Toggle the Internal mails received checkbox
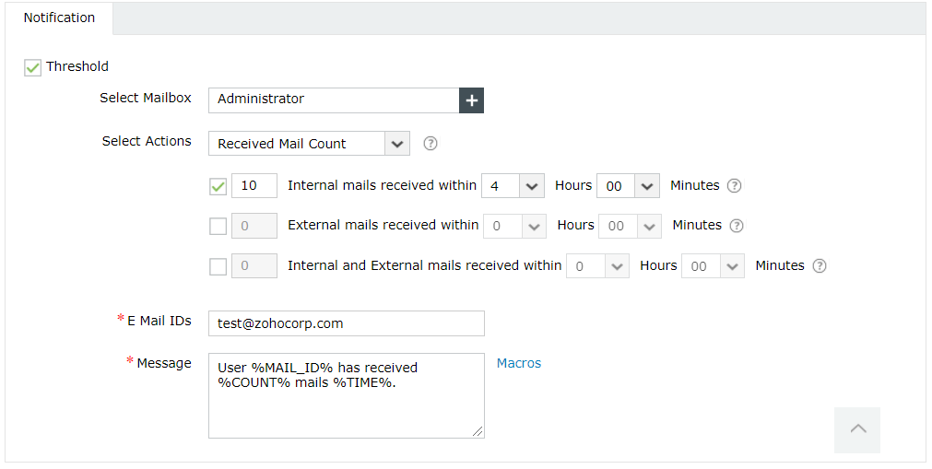 click(218, 186)
